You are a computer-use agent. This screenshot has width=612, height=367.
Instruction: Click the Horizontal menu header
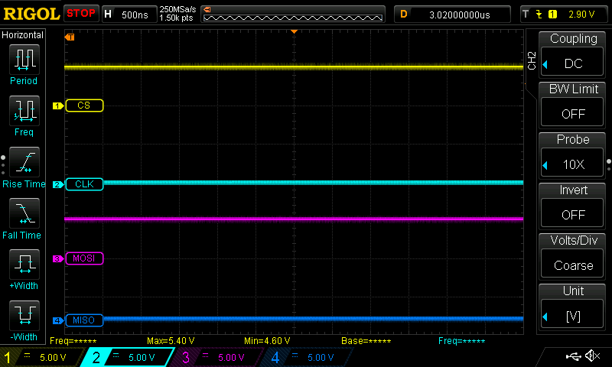point(23,35)
